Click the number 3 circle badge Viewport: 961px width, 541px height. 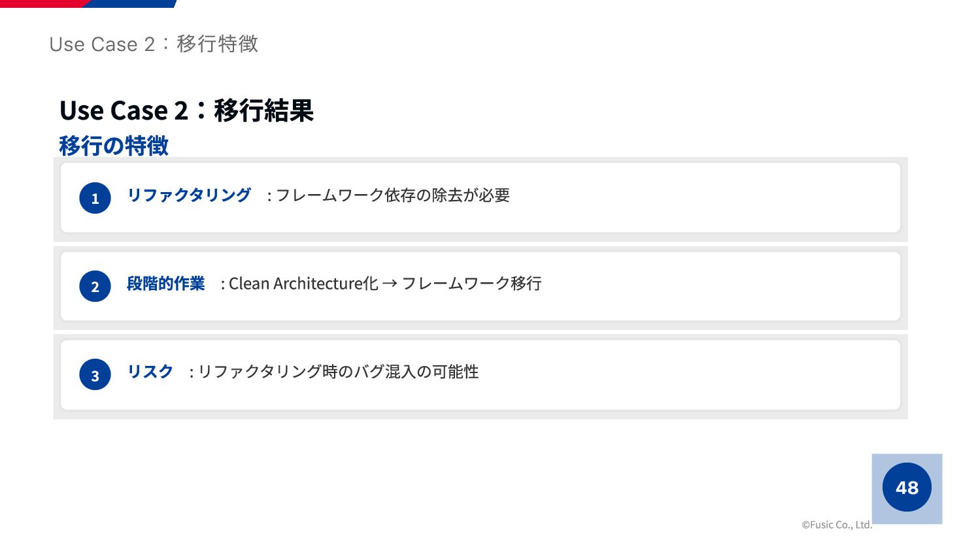click(95, 375)
